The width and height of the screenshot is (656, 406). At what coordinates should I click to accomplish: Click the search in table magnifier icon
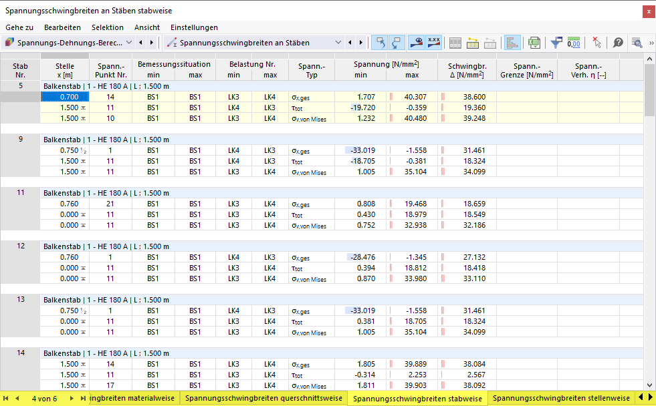[x=637, y=43]
